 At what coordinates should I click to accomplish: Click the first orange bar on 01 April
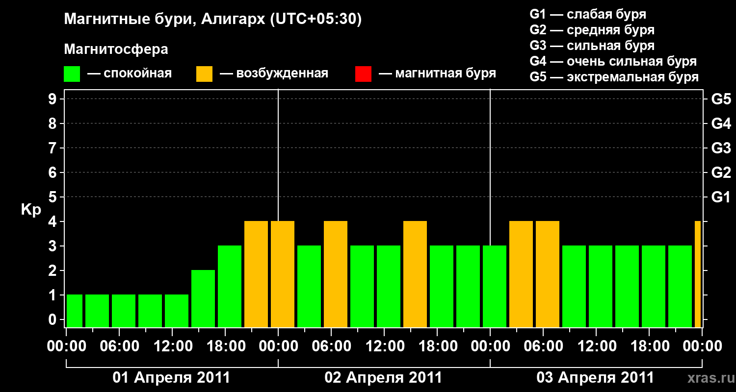coord(256,274)
